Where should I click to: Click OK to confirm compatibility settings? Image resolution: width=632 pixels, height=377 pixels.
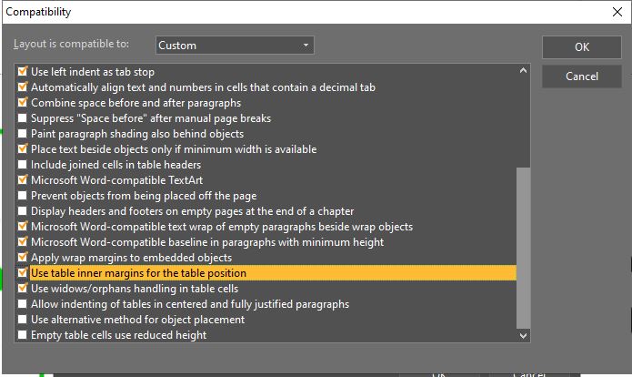(x=581, y=47)
